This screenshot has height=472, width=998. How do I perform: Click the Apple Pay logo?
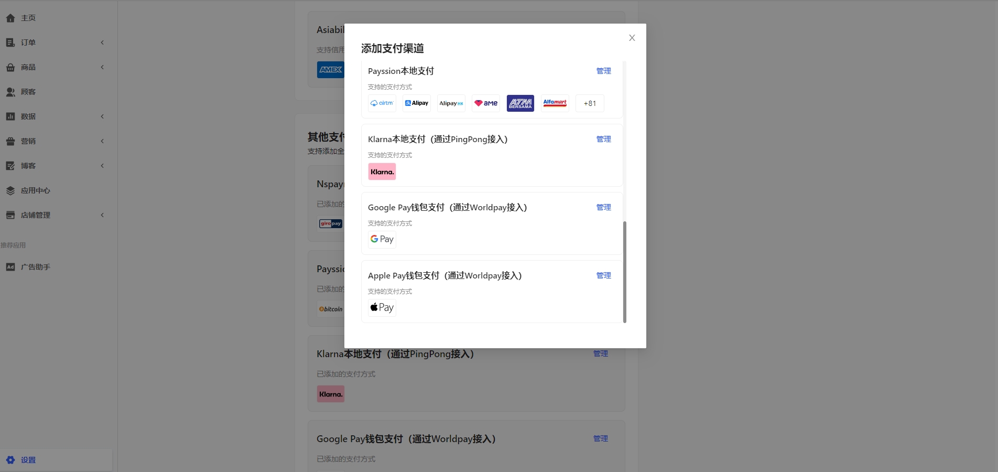382,307
